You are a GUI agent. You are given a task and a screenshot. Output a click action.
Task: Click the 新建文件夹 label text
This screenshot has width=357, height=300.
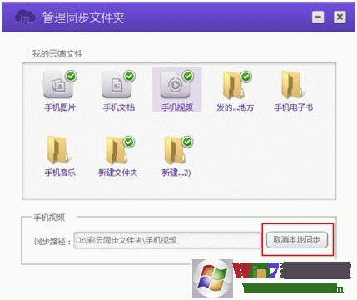[118, 172]
